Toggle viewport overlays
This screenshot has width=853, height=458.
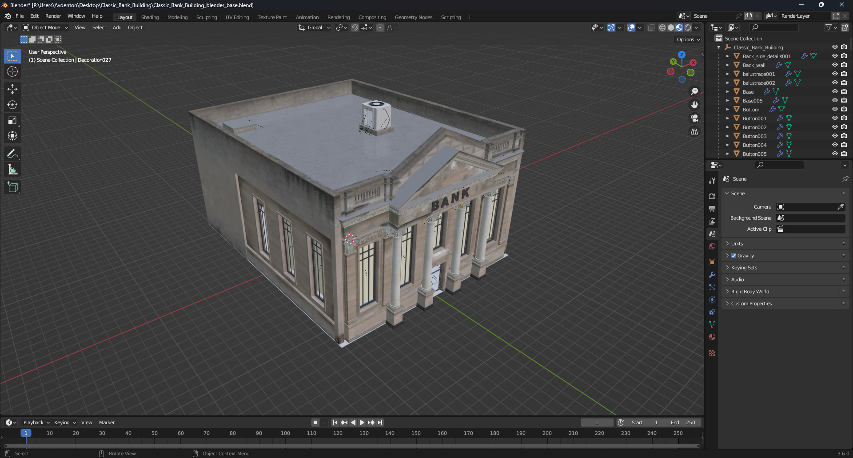pos(631,28)
